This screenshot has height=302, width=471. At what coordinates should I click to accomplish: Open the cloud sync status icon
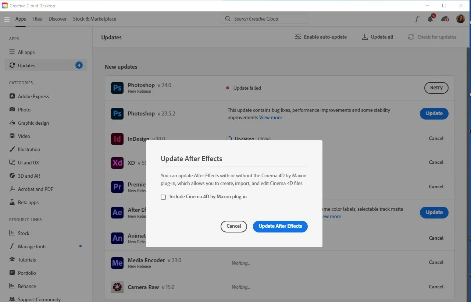[x=445, y=19]
